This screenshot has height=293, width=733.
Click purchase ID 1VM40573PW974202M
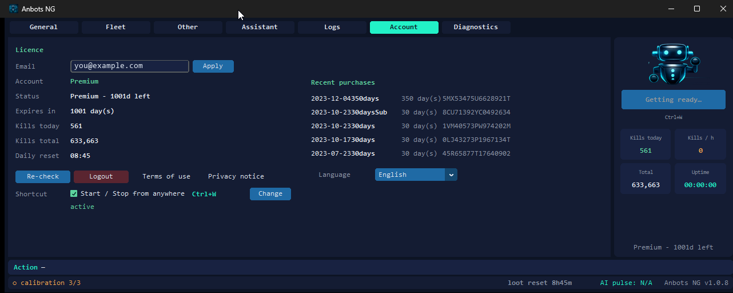[476, 126]
